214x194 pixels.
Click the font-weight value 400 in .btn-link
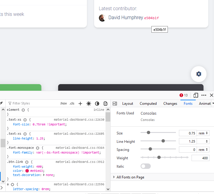(x=39, y=166)
